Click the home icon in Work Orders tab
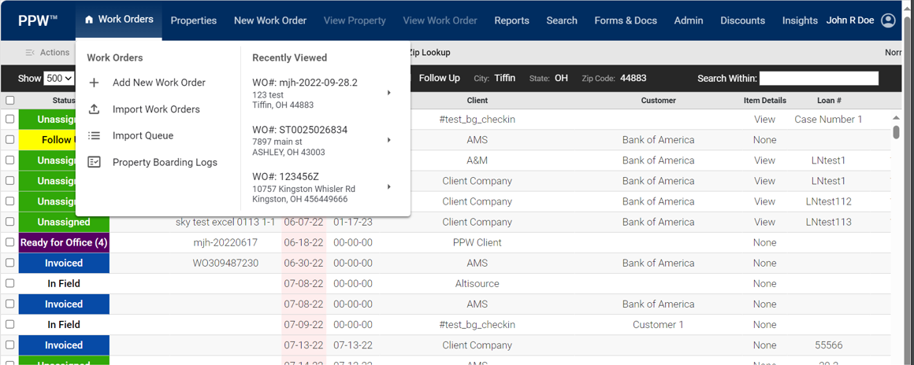The height and width of the screenshot is (365, 914). coord(89,20)
